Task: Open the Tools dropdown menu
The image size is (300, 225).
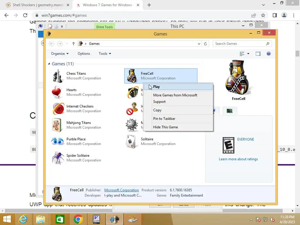Action: [x=105, y=54]
